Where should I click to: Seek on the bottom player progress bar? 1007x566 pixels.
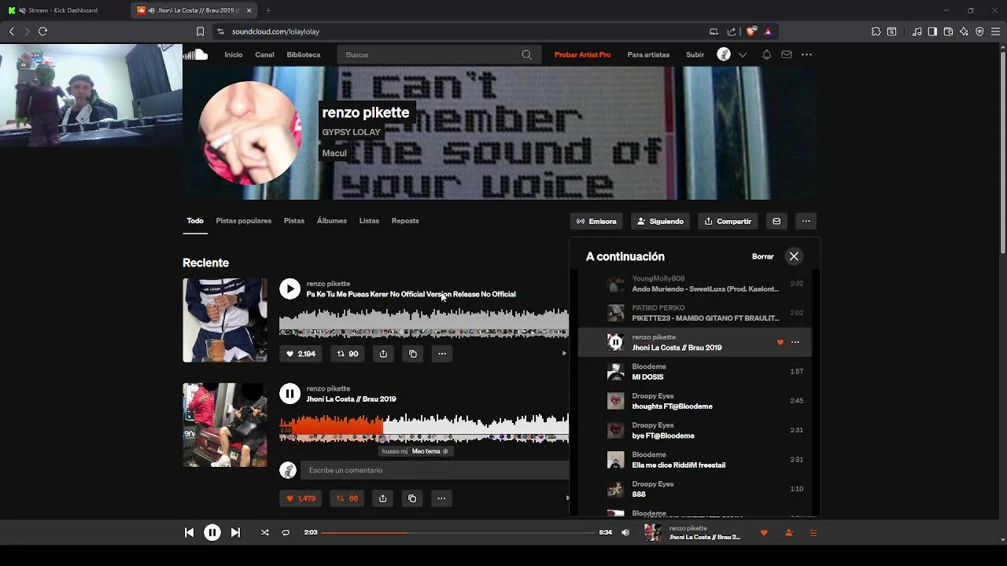[x=459, y=532]
